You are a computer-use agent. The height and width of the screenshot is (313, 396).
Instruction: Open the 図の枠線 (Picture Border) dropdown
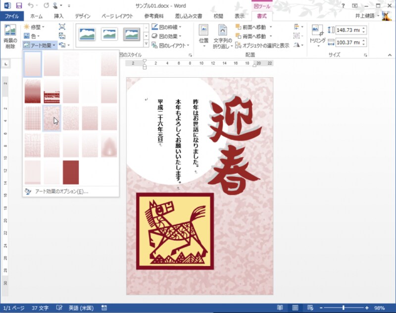coord(166,27)
